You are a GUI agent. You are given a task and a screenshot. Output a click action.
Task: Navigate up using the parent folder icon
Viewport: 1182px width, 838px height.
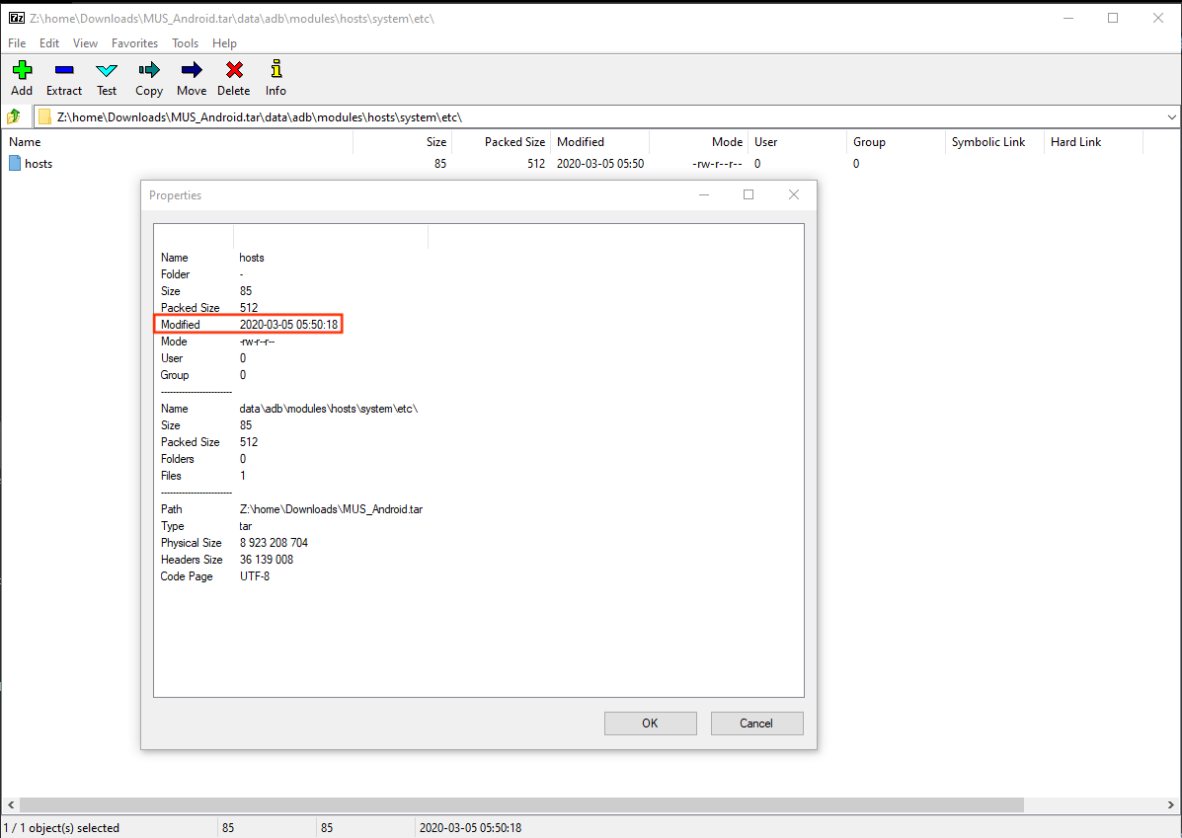tap(15, 115)
